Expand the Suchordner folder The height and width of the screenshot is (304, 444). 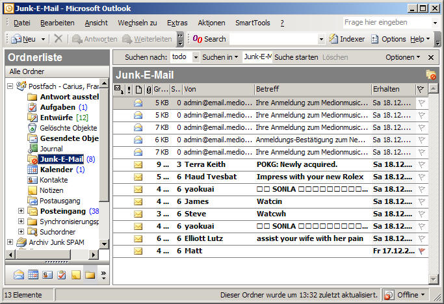click(x=21, y=231)
